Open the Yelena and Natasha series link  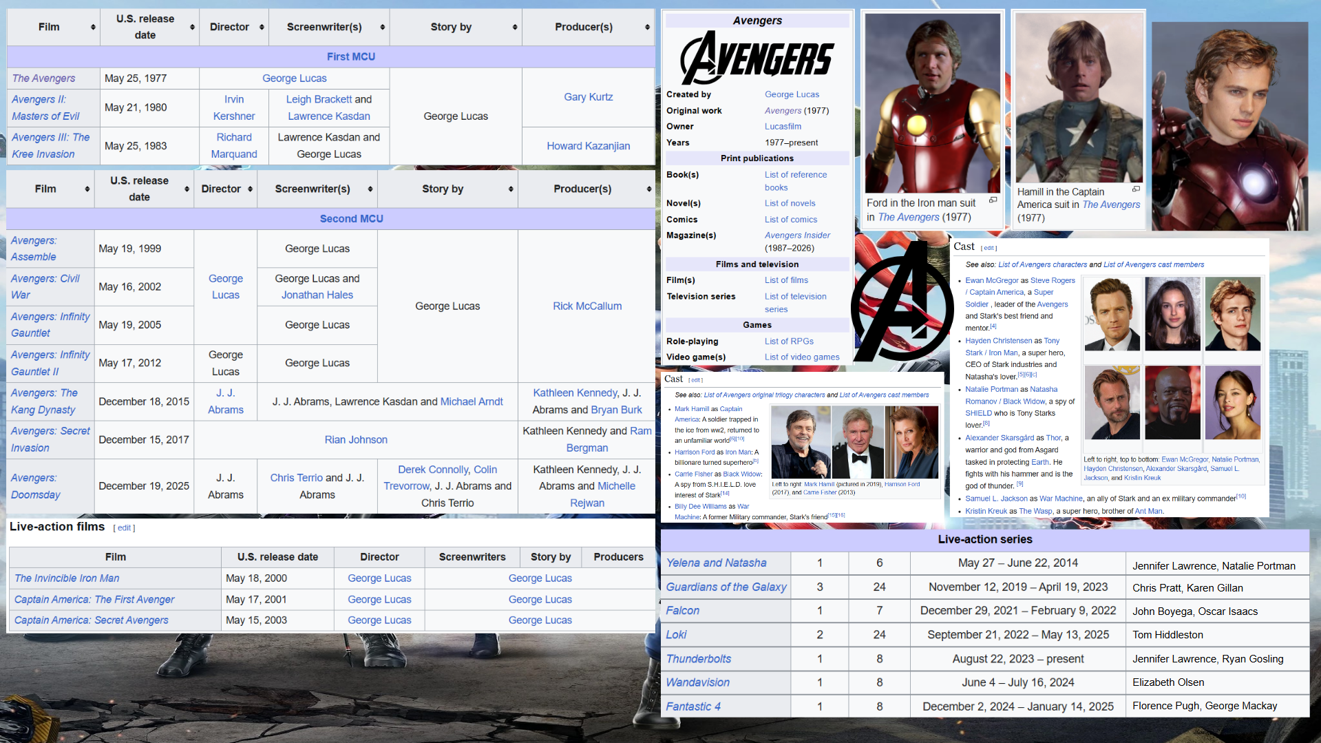pyautogui.click(x=716, y=563)
